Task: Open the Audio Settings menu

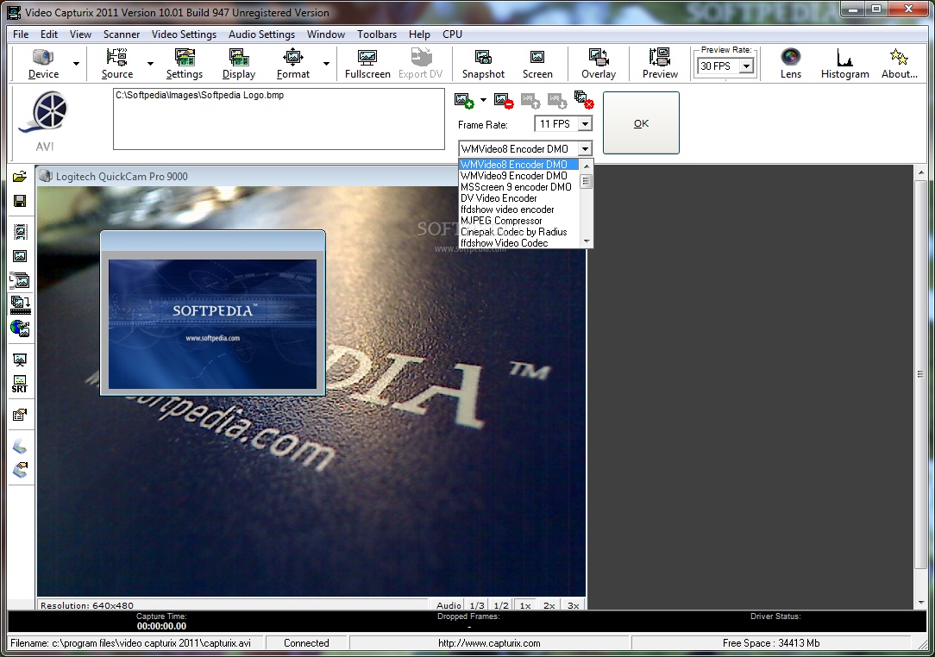Action: (x=261, y=34)
